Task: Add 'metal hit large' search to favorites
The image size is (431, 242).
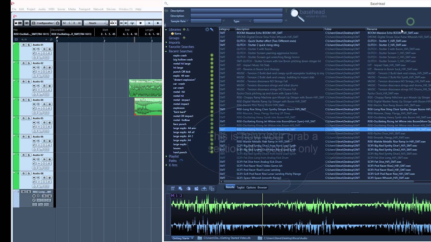Action: 212,64
